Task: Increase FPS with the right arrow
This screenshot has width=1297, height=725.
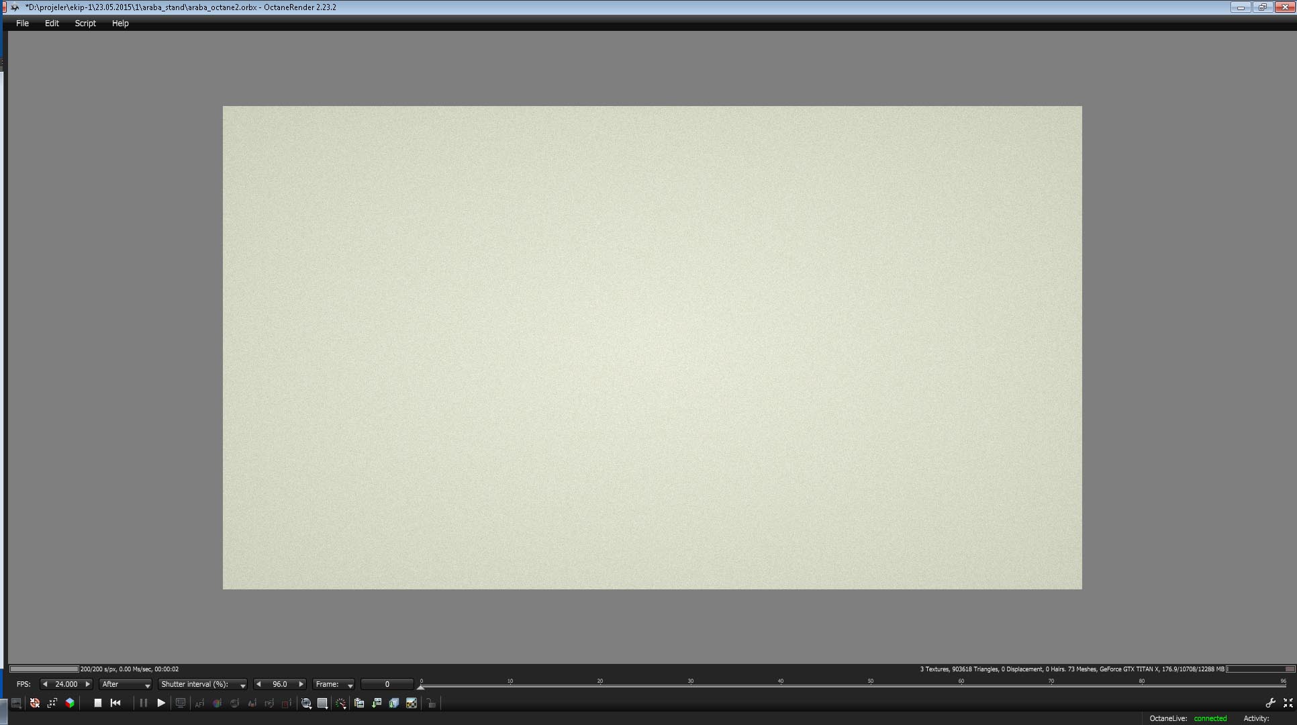Action: [x=87, y=684]
